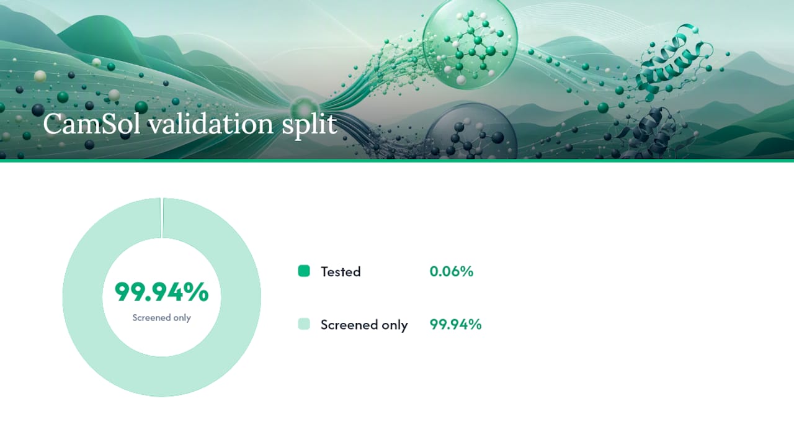Screen dimensions: 794x447
Task: Click the large 99.94% donut center figure
Action: tap(162, 292)
